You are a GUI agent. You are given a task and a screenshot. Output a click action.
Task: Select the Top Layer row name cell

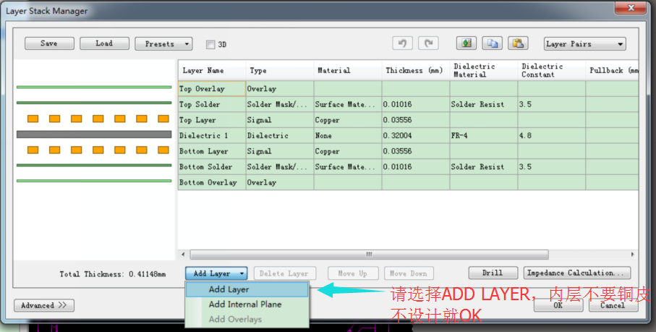[x=211, y=120]
